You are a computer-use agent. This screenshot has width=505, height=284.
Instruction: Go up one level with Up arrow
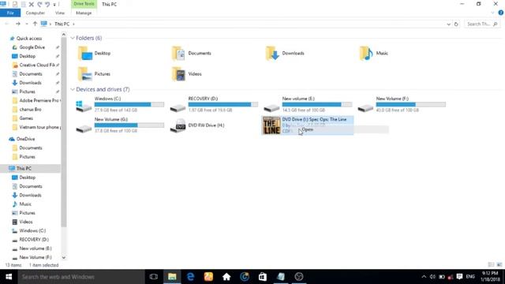35,24
